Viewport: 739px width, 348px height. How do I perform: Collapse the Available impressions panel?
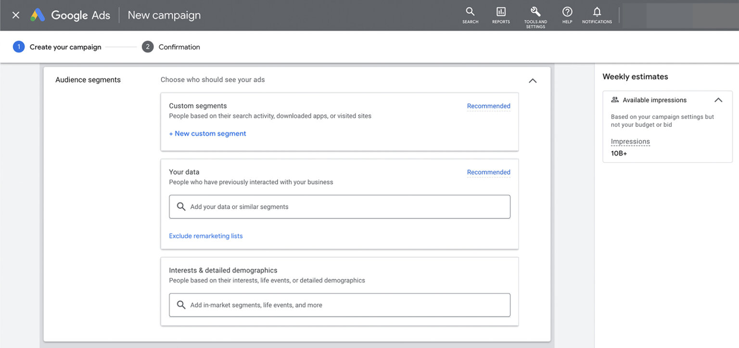pyautogui.click(x=718, y=100)
